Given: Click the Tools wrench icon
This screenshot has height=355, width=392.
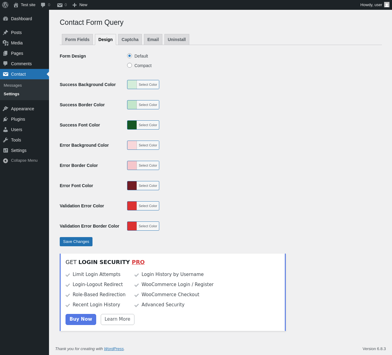Looking at the screenshot, I should coord(6,140).
